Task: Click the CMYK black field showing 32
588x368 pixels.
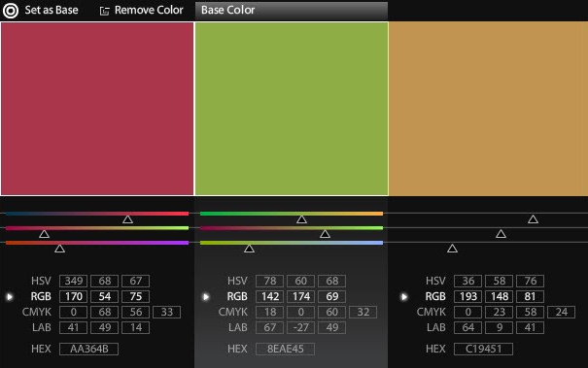Action: pyautogui.click(x=363, y=312)
